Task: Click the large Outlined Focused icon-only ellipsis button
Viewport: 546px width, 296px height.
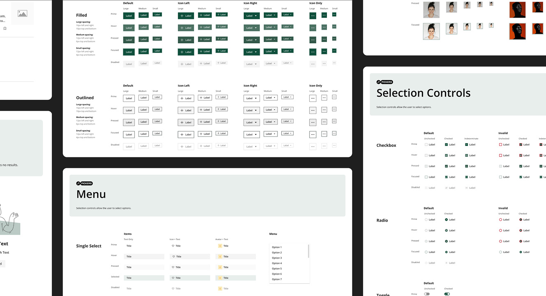Action: click(x=313, y=134)
